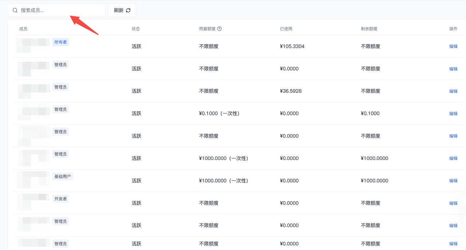
Task: Click 编辑 in the 开发者 row
Action: pos(453,203)
